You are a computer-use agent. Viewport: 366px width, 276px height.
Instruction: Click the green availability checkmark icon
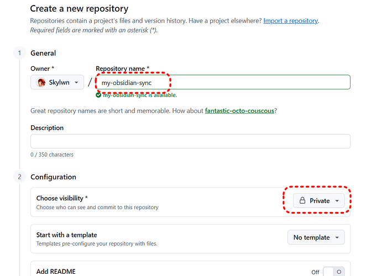98,95
